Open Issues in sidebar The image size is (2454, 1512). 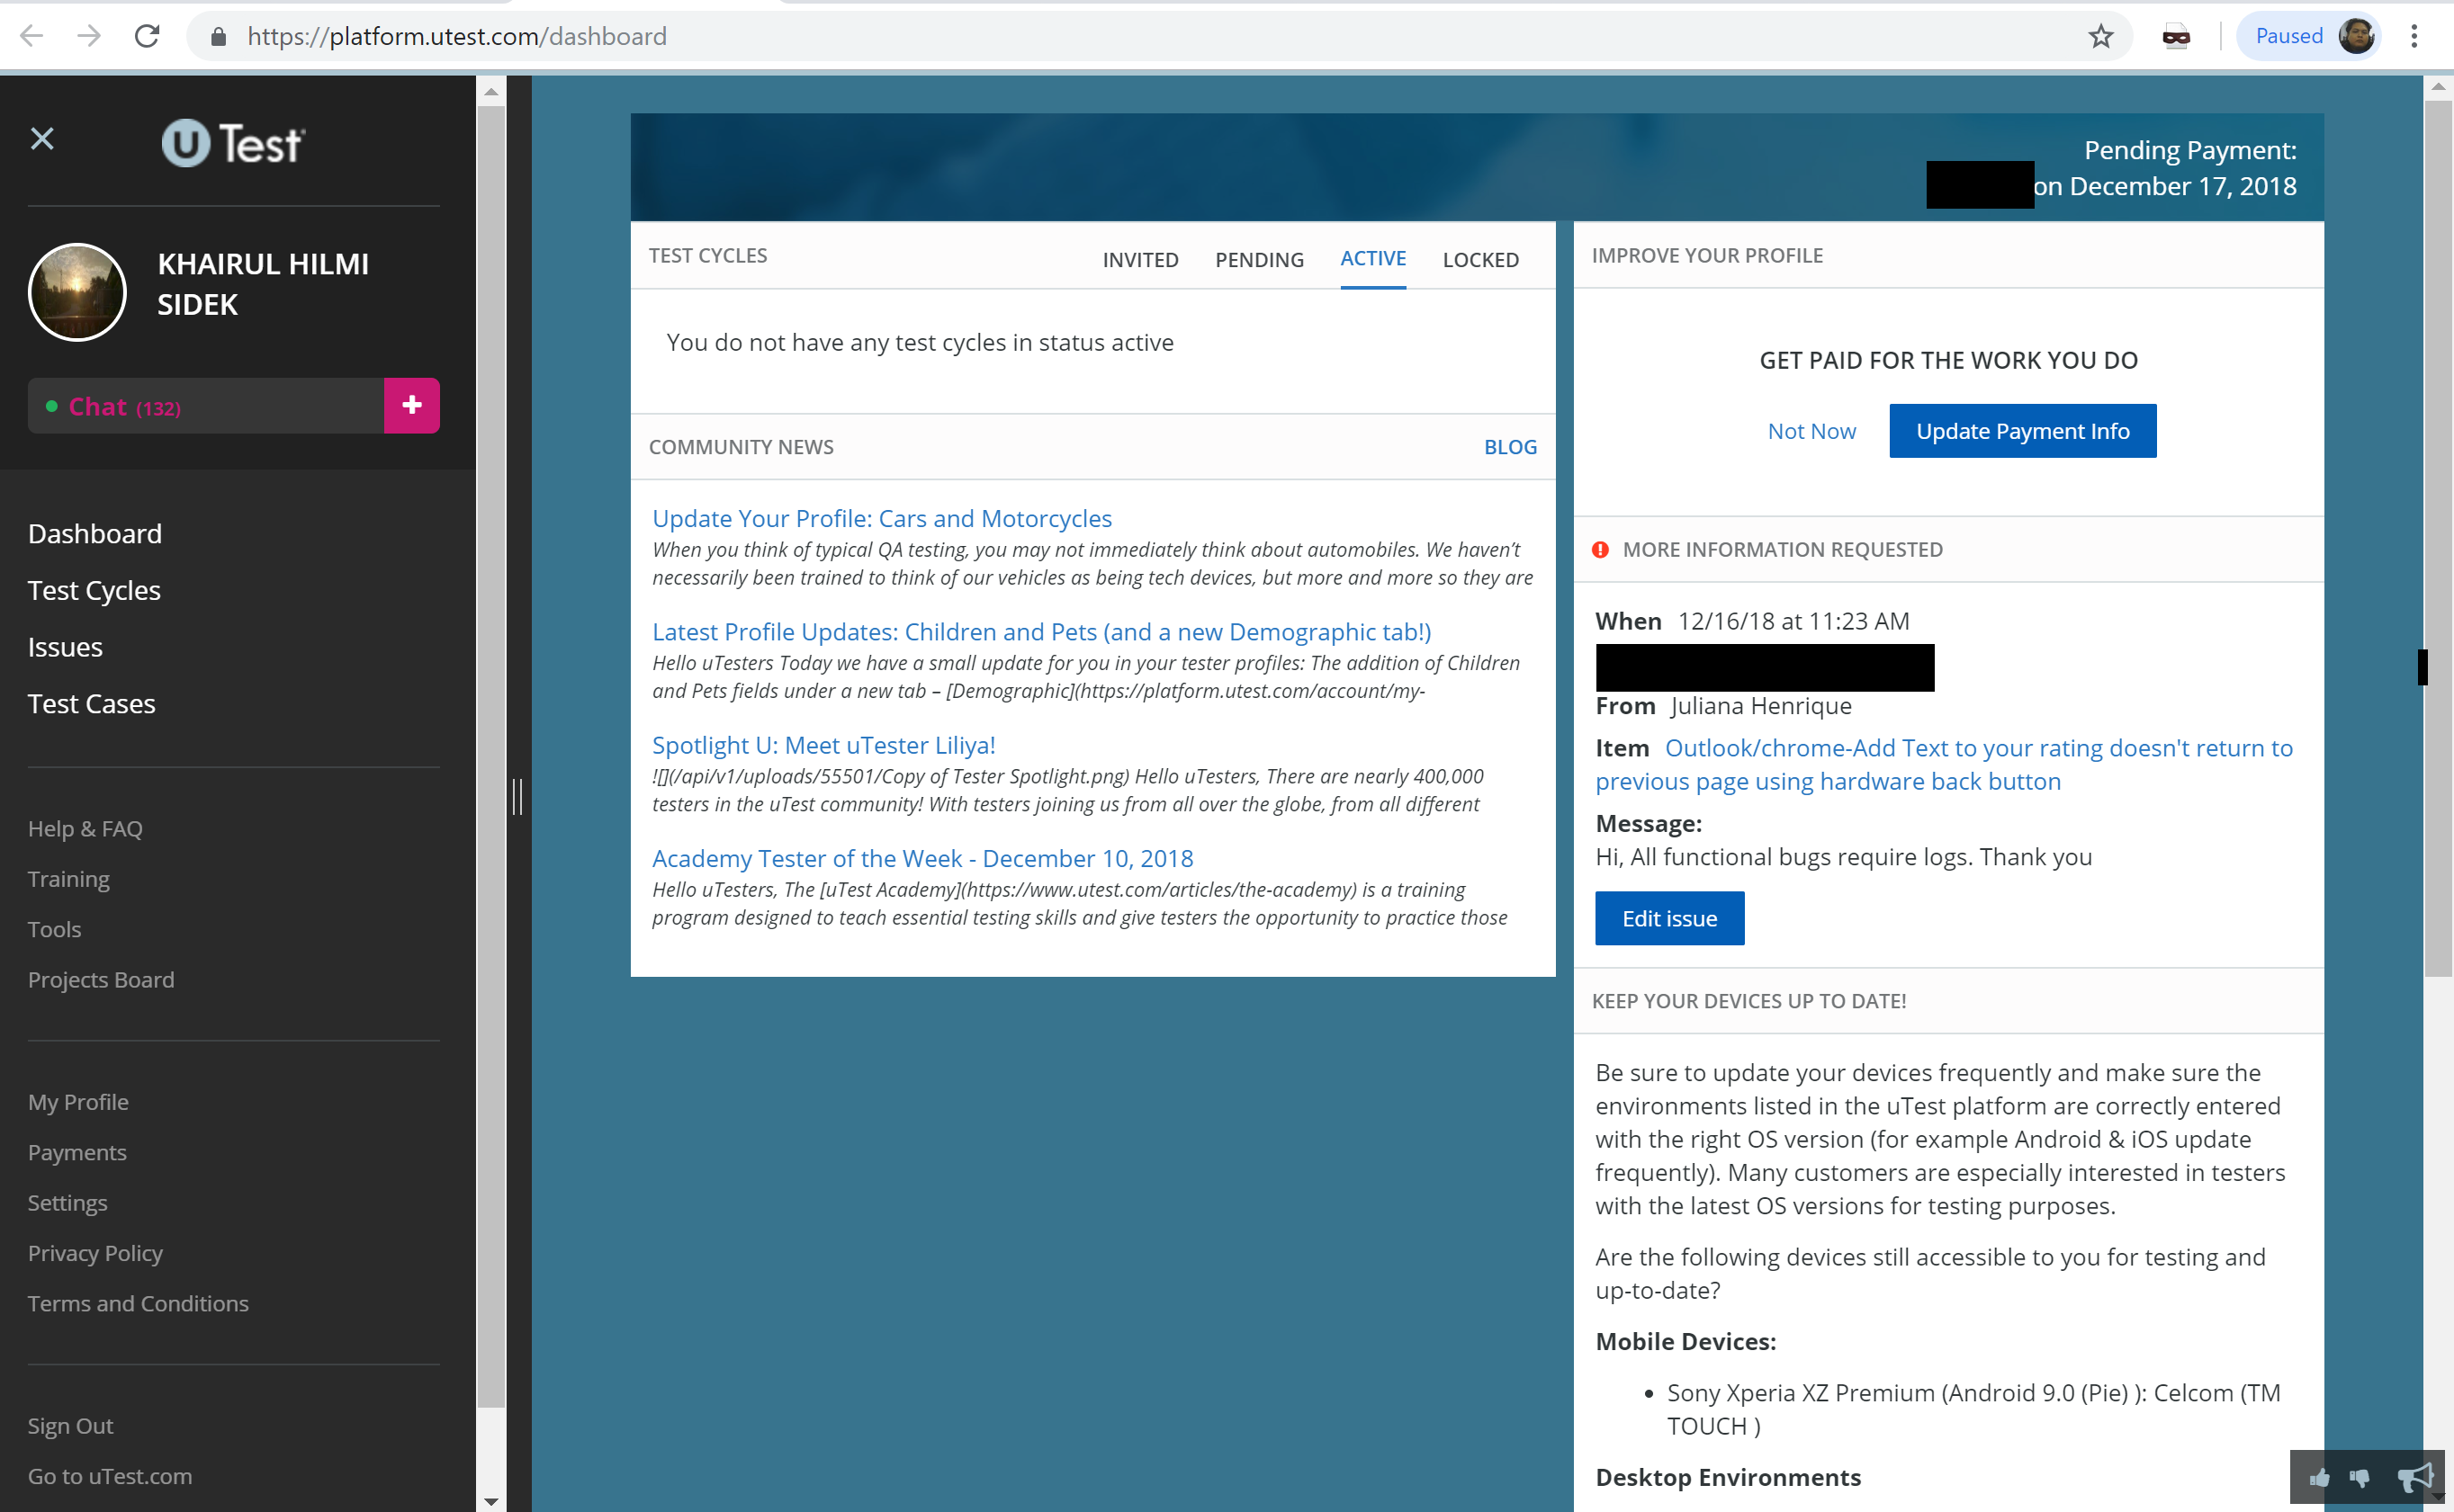click(65, 647)
